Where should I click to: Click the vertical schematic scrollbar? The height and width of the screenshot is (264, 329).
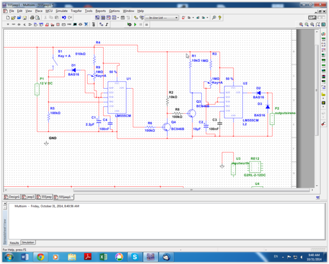[x=317, y=90]
